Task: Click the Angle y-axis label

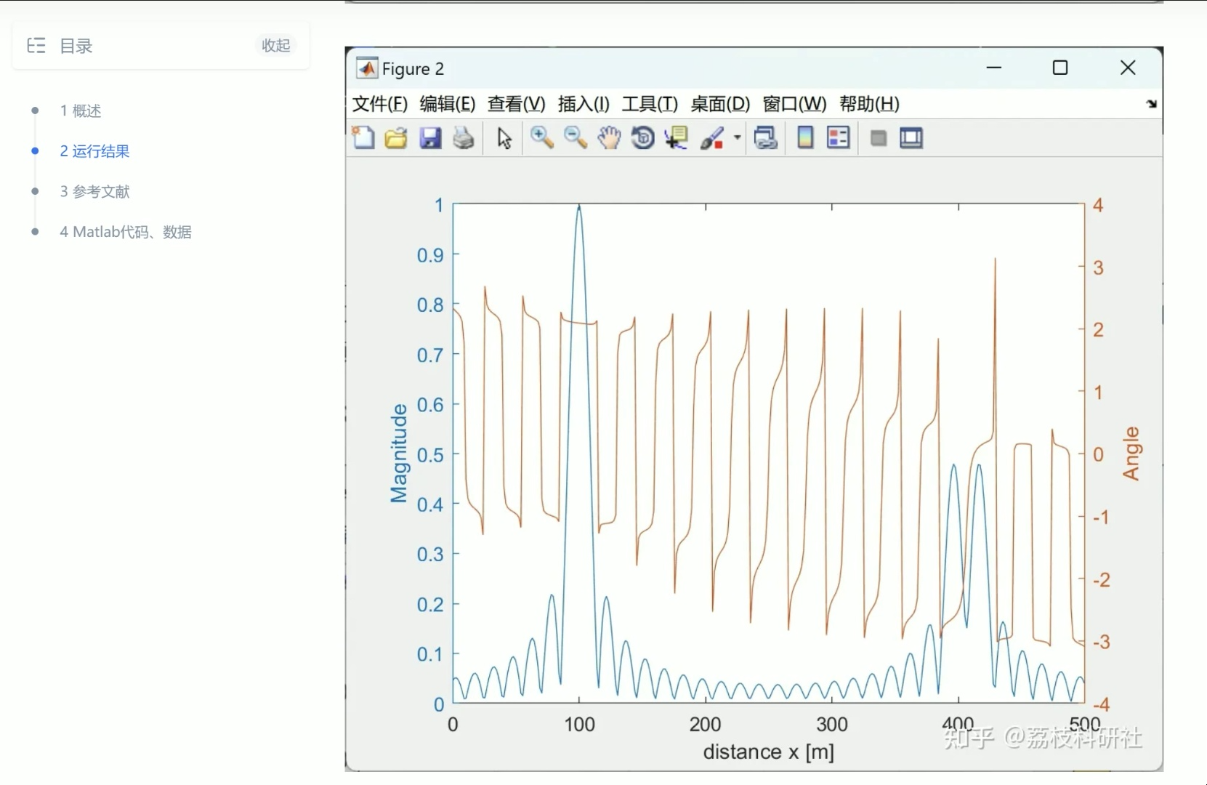Action: coord(1131,454)
